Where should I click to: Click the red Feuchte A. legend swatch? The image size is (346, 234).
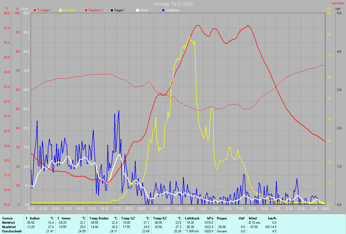86,10
